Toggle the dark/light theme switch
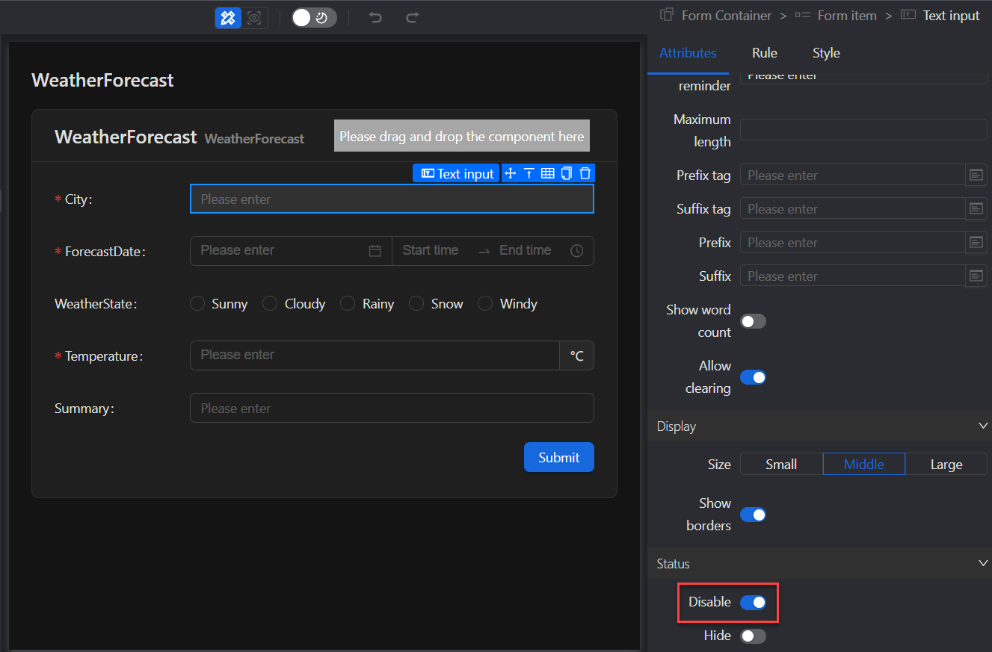The width and height of the screenshot is (992, 652). (x=314, y=18)
